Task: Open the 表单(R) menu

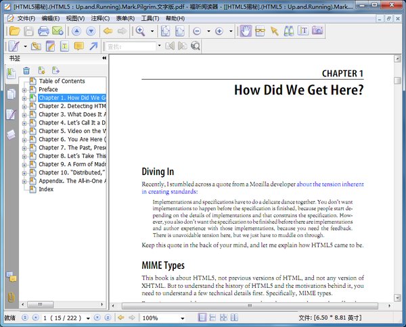Action: (125, 18)
